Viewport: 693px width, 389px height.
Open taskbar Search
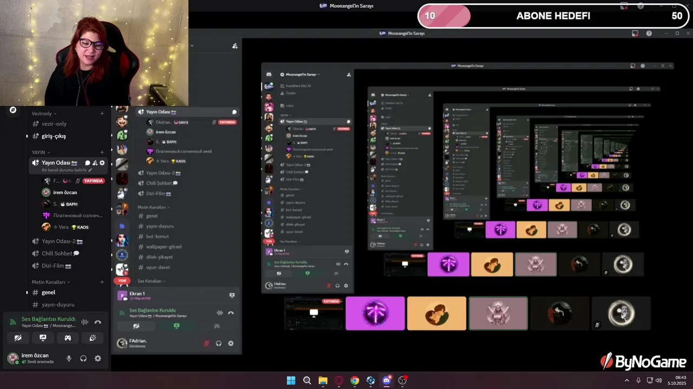click(306, 380)
